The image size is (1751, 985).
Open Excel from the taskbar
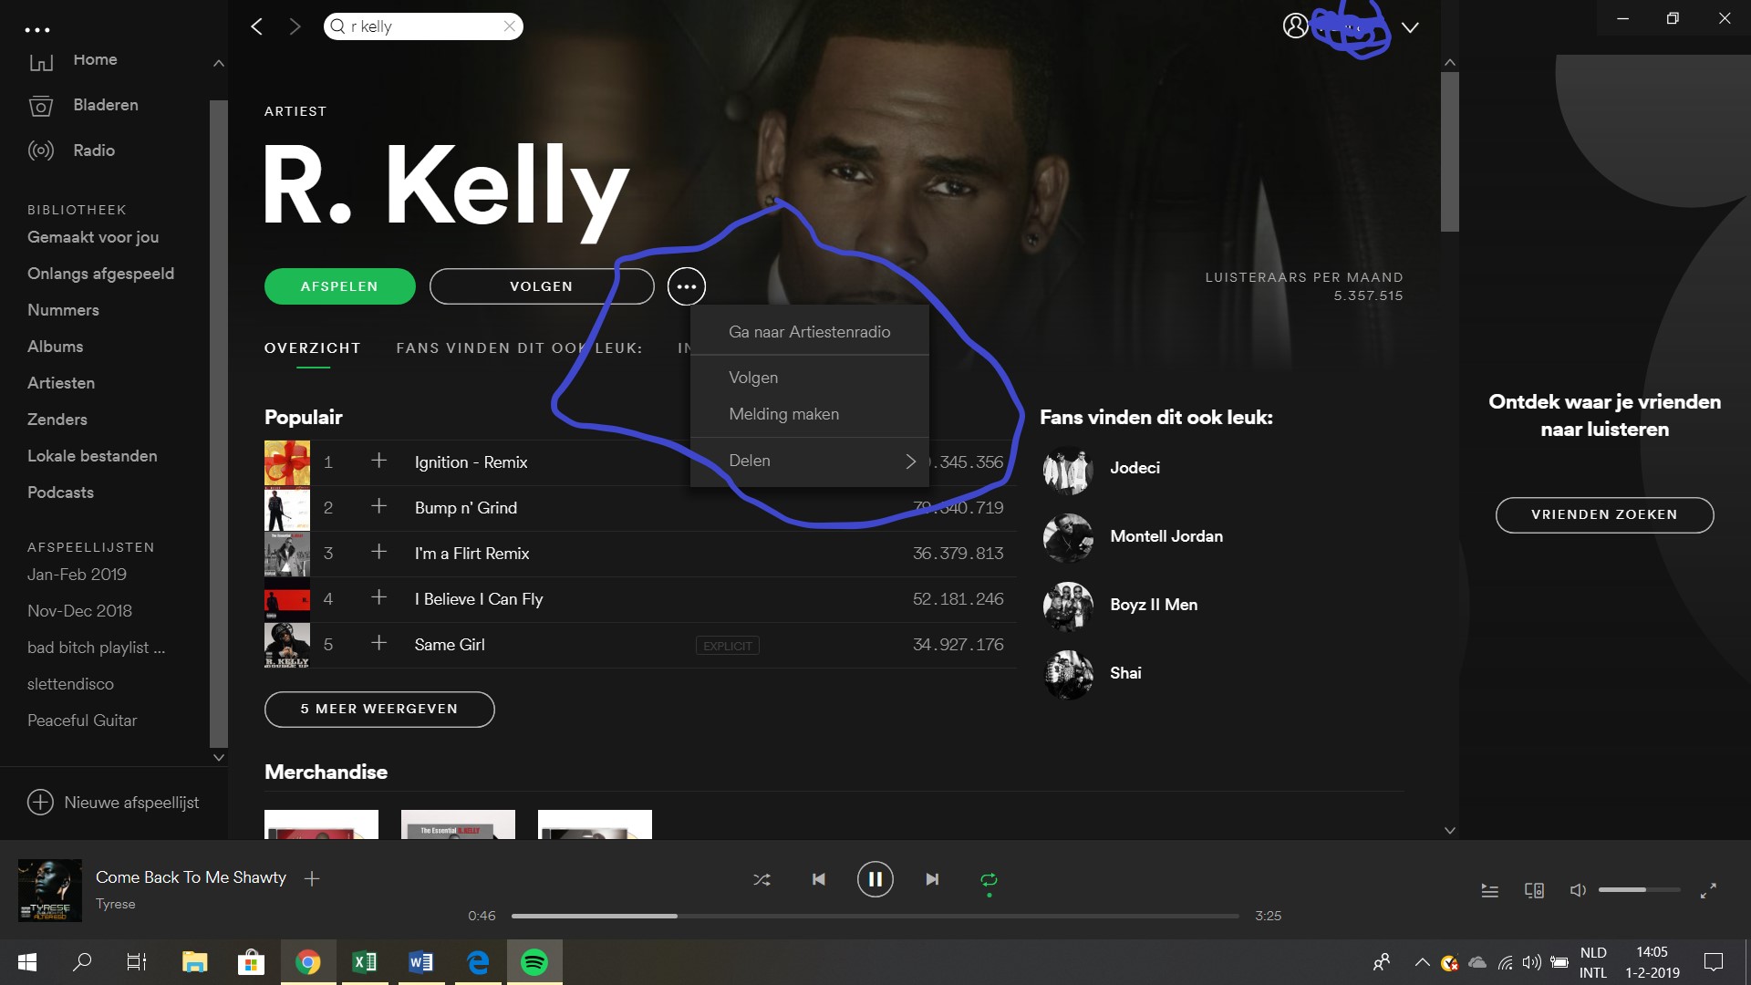coord(364,962)
